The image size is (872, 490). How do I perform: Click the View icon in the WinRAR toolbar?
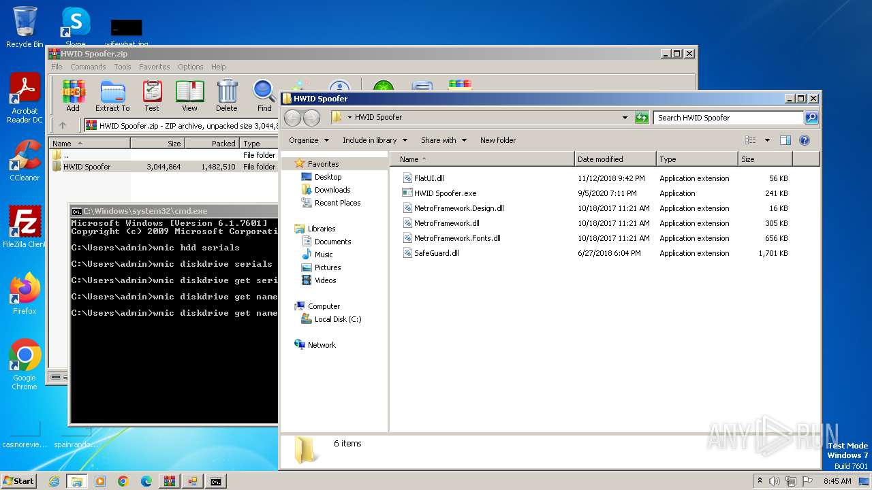189,96
